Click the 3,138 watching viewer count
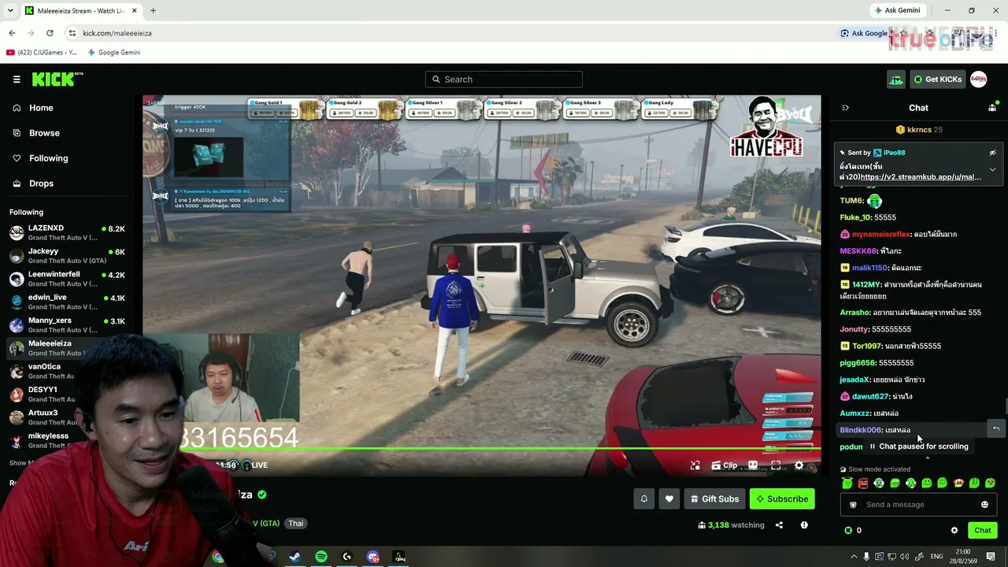Image resolution: width=1008 pixels, height=567 pixels. [732, 525]
